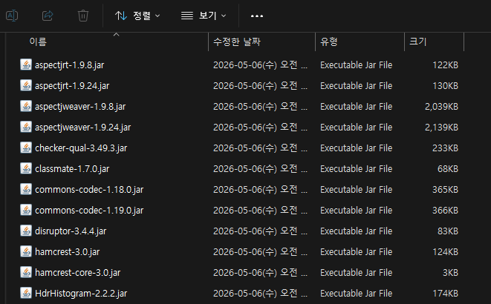
Task: Click the jar icon of aspectjweaver-1.9.24.jar
Action: click(x=26, y=127)
